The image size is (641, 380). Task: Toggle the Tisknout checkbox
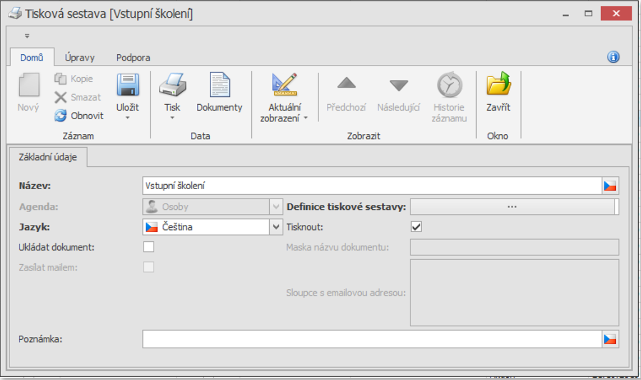(x=416, y=227)
